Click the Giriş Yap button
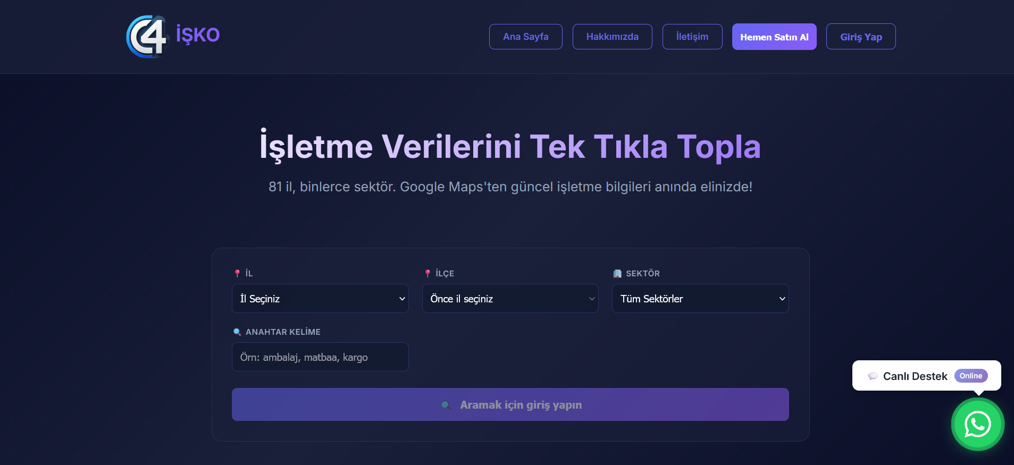The image size is (1014, 465). coord(860,37)
